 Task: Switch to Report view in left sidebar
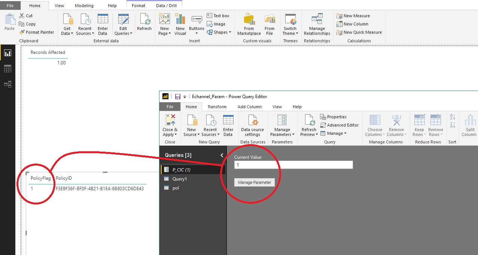tap(7, 53)
